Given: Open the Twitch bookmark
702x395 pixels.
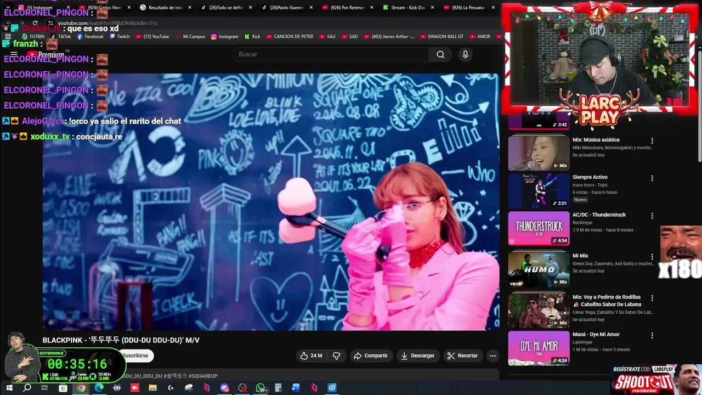Looking at the screenshot, I should pos(120,37).
